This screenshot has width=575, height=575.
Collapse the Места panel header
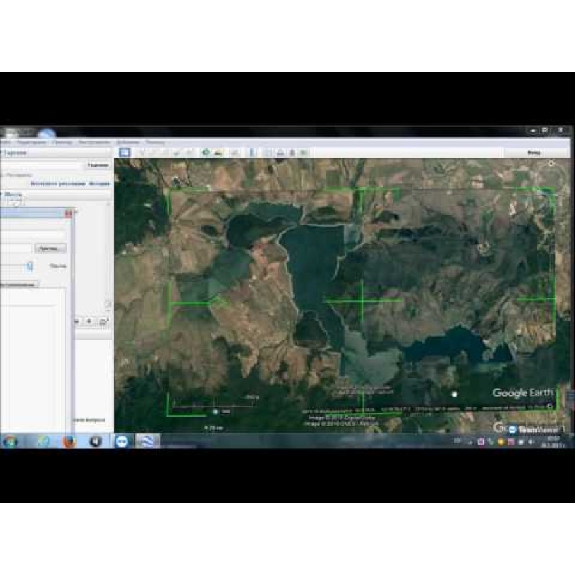point(55,194)
